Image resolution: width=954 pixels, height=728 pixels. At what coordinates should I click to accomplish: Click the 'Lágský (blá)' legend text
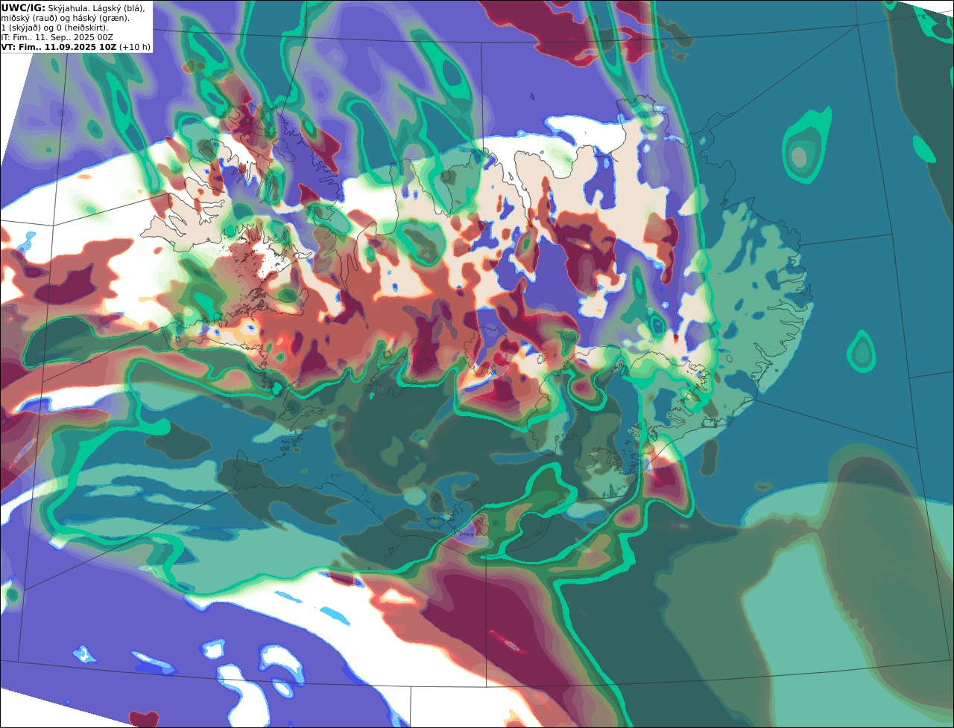(x=119, y=9)
